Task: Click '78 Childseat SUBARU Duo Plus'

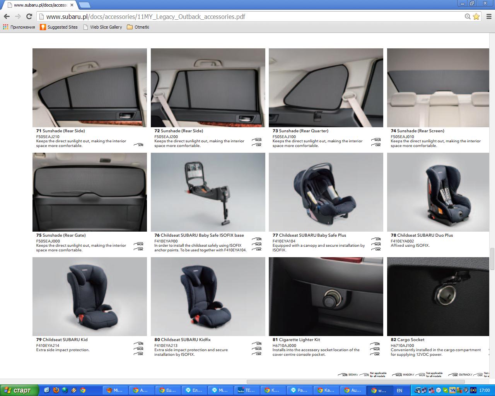Action: [x=422, y=235]
